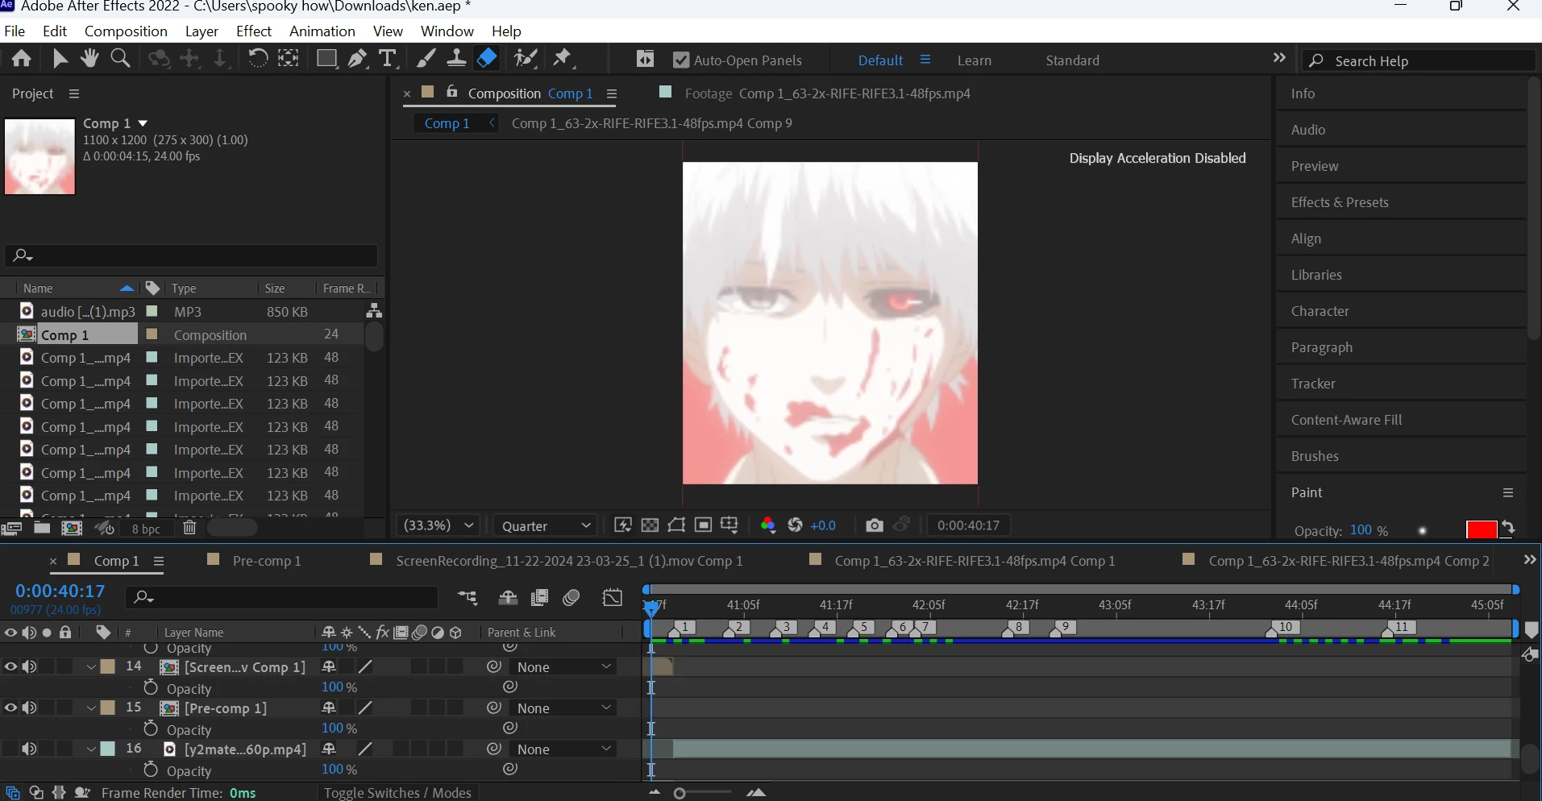Open the Project panel menu icon
This screenshot has width=1542, height=801.
pos(74,93)
